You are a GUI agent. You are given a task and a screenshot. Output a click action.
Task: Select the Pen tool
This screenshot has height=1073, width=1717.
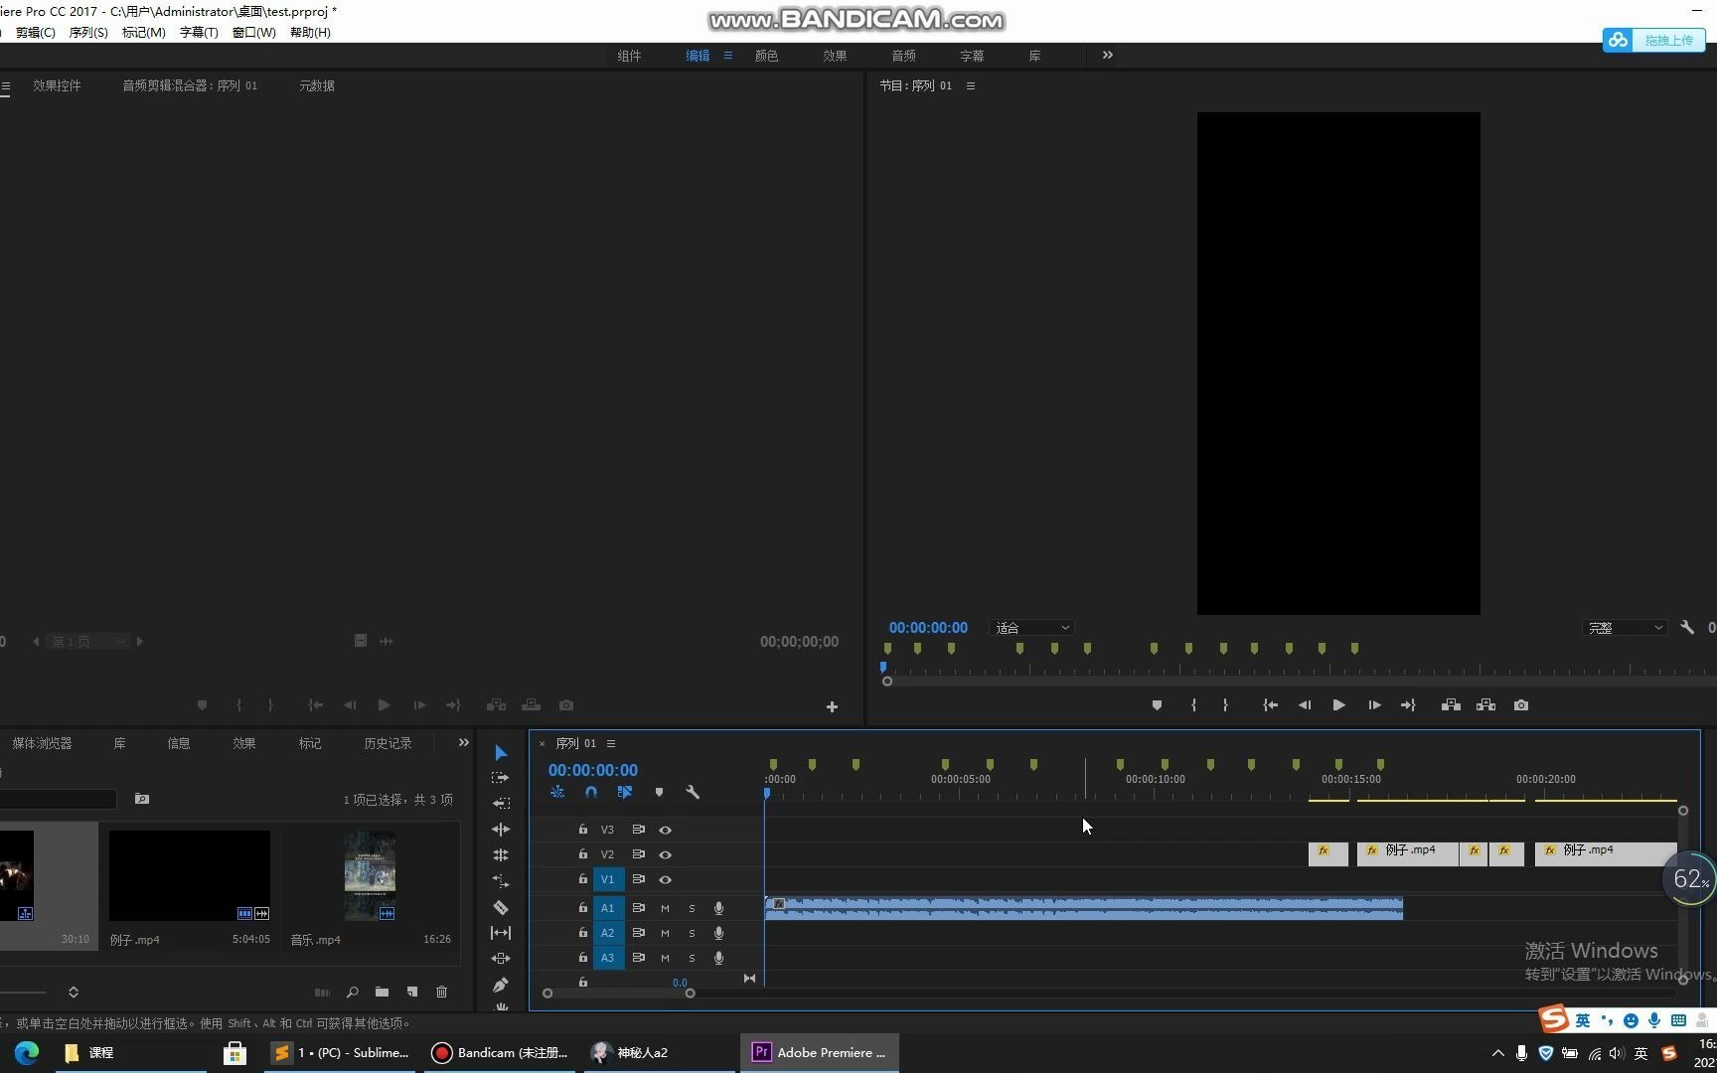[501, 985]
